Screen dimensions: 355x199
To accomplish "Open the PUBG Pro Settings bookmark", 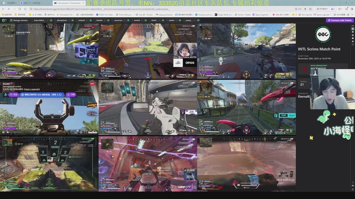I will coord(105,15).
